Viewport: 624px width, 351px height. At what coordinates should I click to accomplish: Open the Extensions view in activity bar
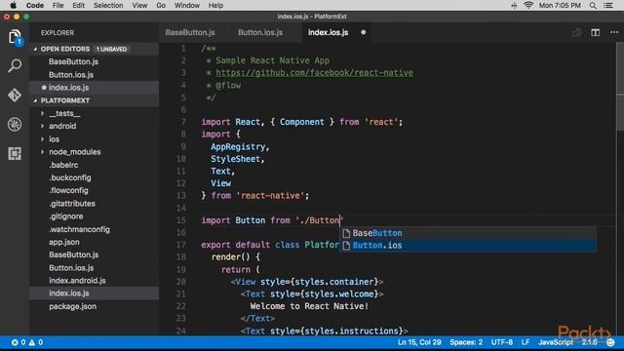point(15,153)
